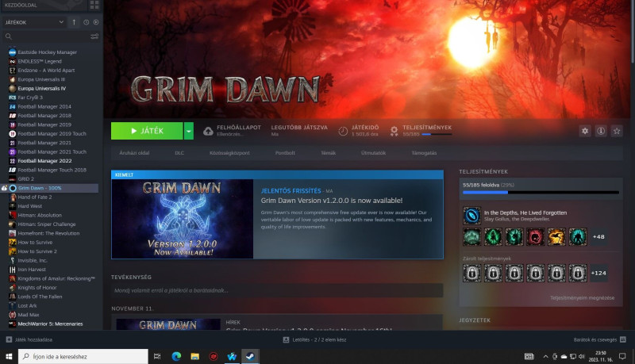Show +124 locked achievements

click(x=598, y=274)
